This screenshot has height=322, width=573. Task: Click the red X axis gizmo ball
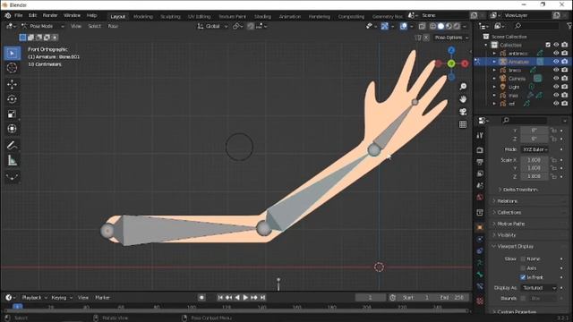click(465, 64)
